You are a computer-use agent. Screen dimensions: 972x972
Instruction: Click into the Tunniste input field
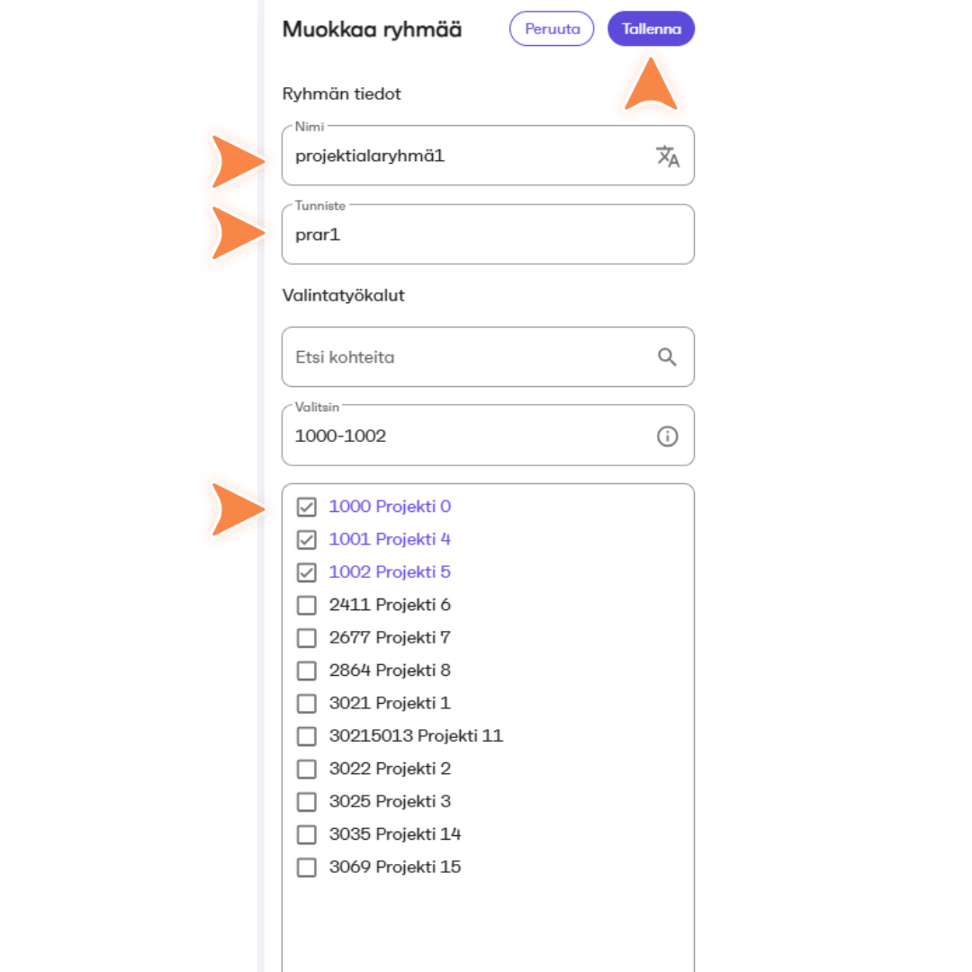pyautogui.click(x=488, y=234)
